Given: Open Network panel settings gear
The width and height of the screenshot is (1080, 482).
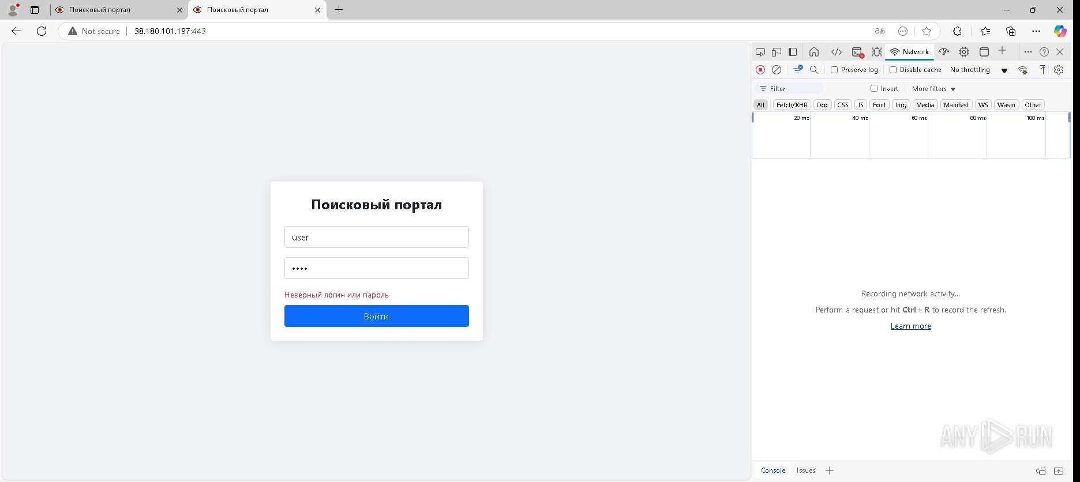Looking at the screenshot, I should coord(1059,70).
